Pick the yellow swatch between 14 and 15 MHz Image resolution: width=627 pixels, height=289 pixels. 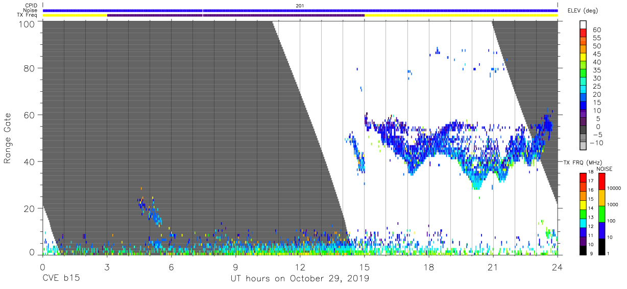coord(583,204)
